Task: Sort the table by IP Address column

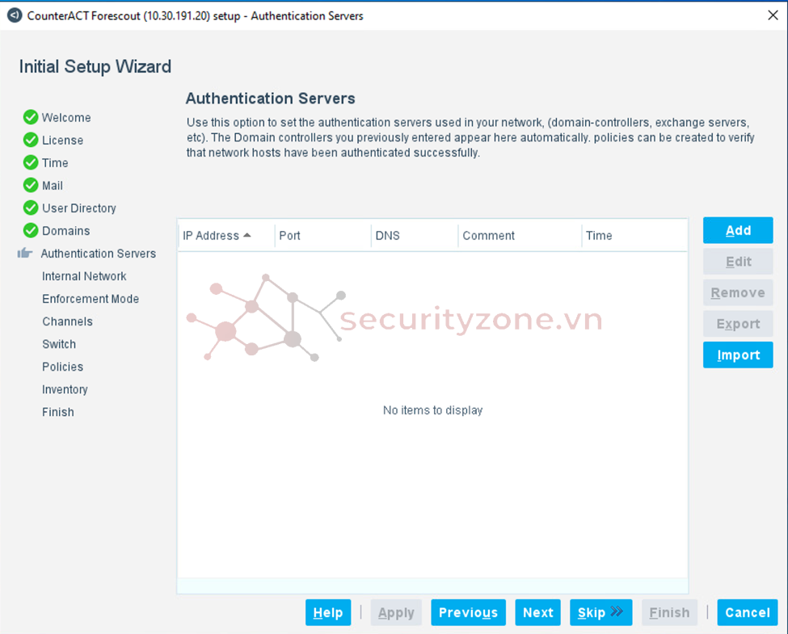Action: [226, 235]
